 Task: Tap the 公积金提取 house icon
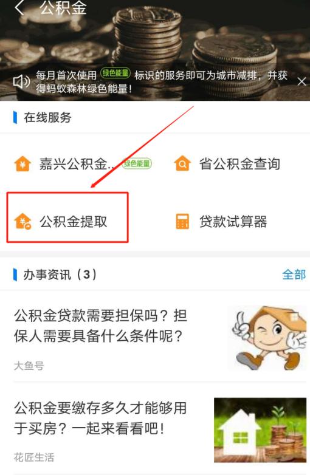click(22, 222)
